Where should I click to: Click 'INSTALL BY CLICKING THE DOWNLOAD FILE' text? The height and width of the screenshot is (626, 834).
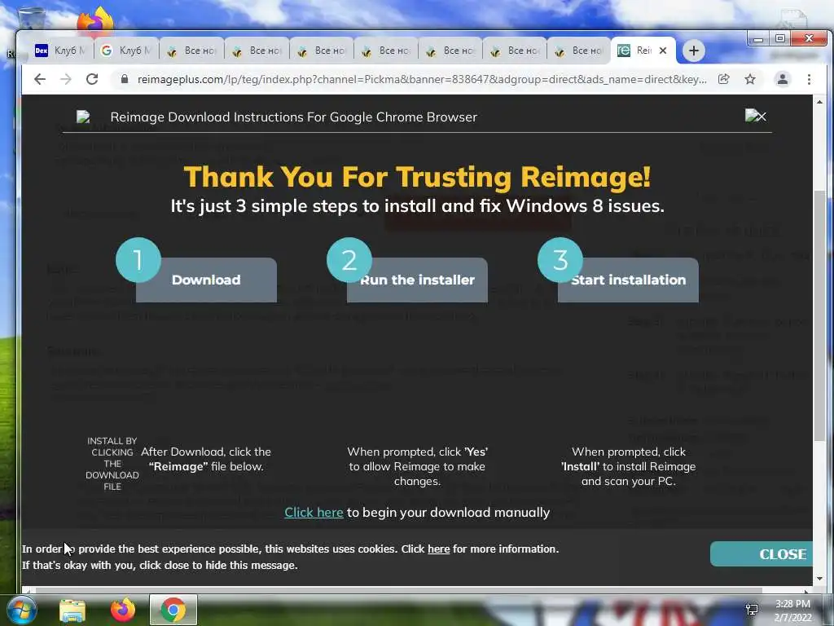(112, 464)
